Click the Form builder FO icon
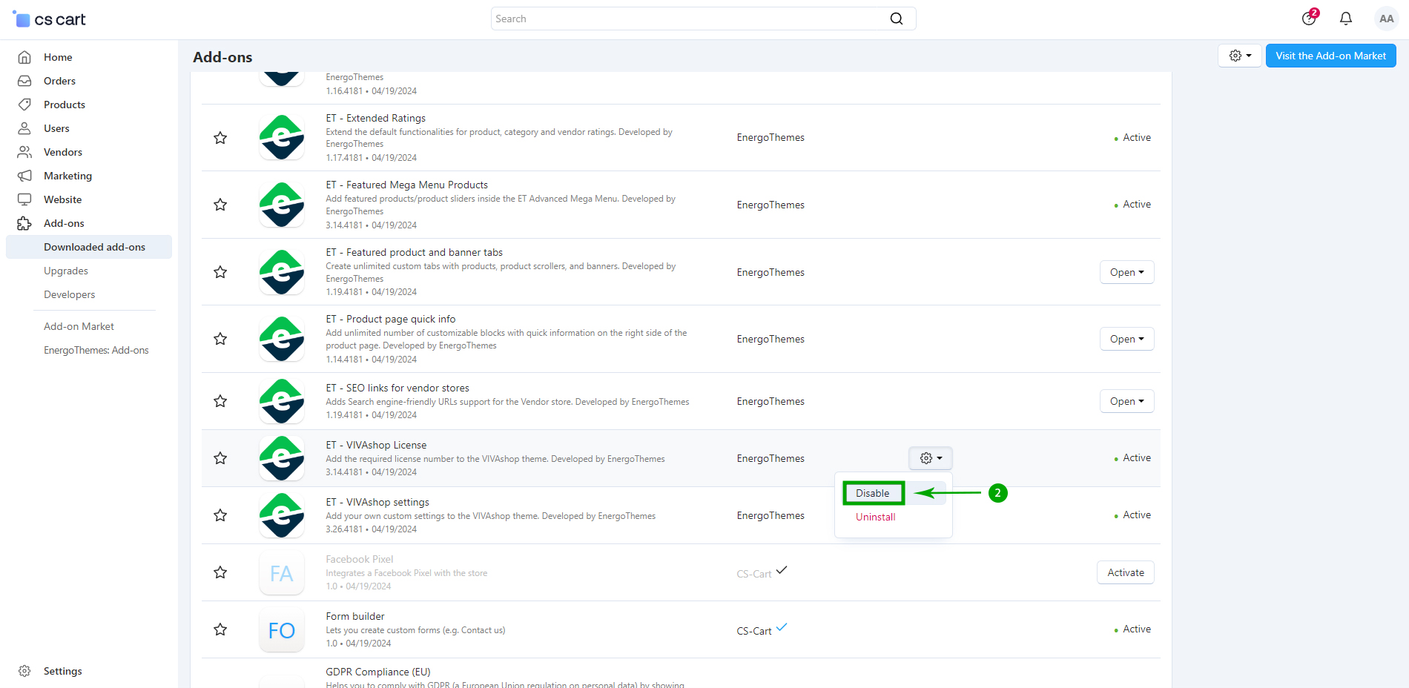1409x688 pixels. pos(282,629)
